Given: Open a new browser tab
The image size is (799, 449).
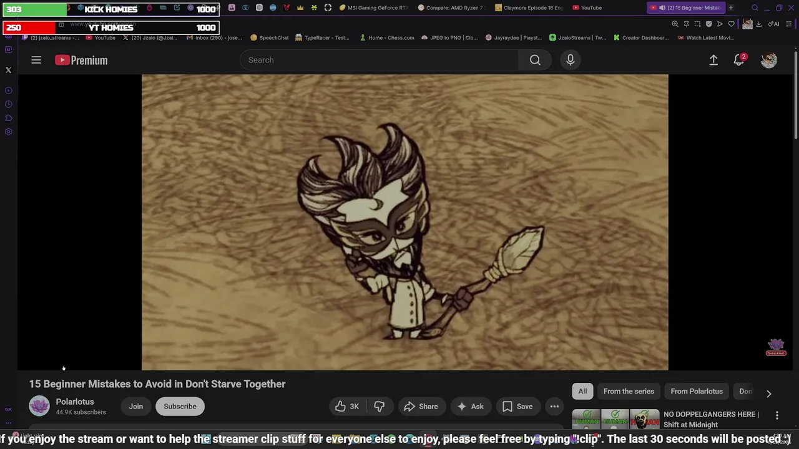Looking at the screenshot, I should (x=731, y=7).
